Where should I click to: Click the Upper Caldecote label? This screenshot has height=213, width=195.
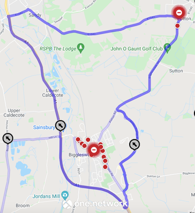(x=14, y=113)
